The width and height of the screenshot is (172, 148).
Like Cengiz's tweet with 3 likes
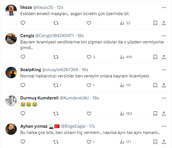point(89,57)
